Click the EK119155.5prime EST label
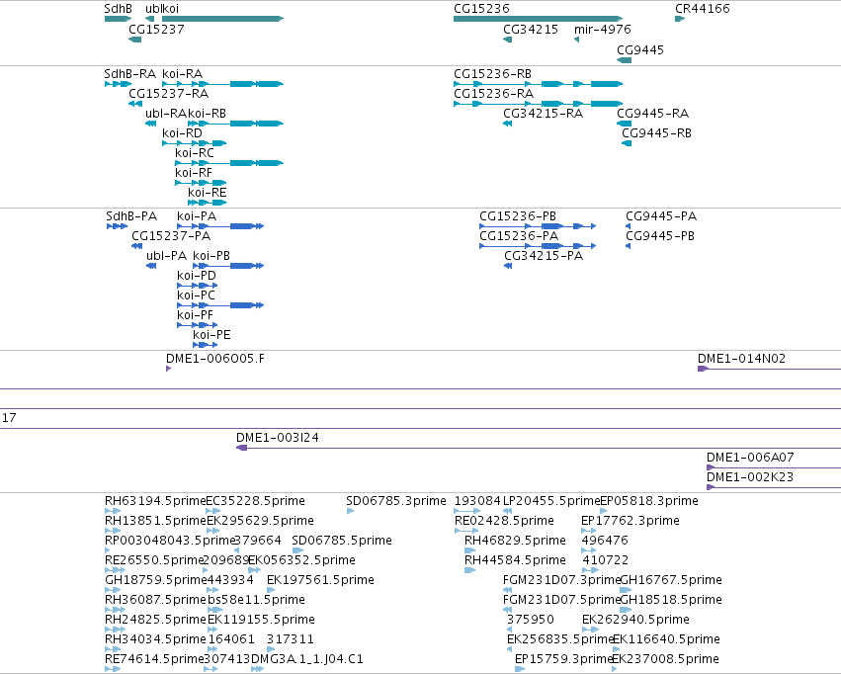841x674 pixels. tap(261, 620)
